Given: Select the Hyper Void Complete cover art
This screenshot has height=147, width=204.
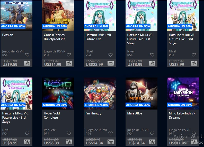Looking at the screenshot, I should click(x=58, y=94).
